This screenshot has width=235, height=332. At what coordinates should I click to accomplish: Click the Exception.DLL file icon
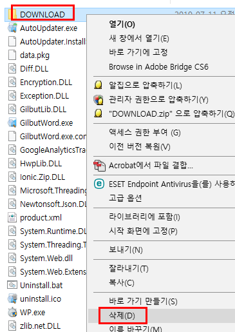[x=12, y=96]
